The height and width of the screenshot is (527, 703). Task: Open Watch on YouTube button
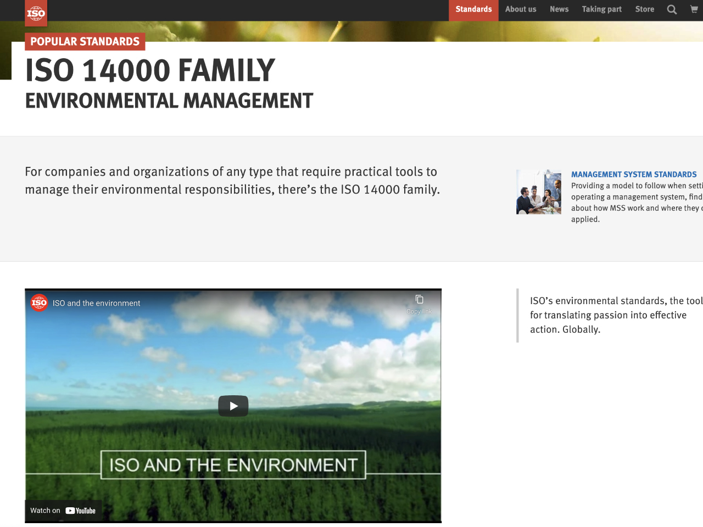[x=63, y=511]
